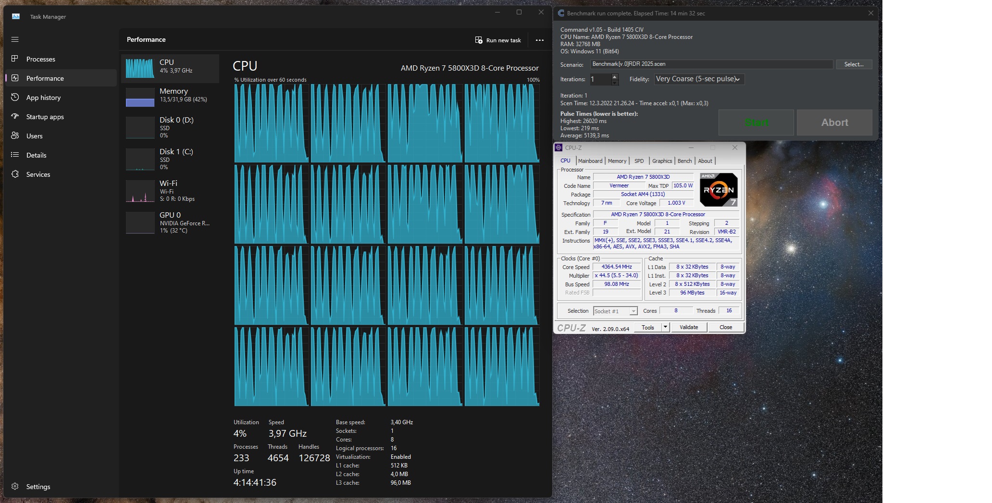The width and height of the screenshot is (992, 503).
Task: Click the Select... scenario button in benchmark
Action: tap(854, 64)
